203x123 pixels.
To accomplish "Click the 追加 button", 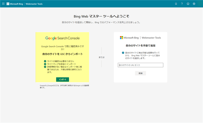I will click(141, 73).
